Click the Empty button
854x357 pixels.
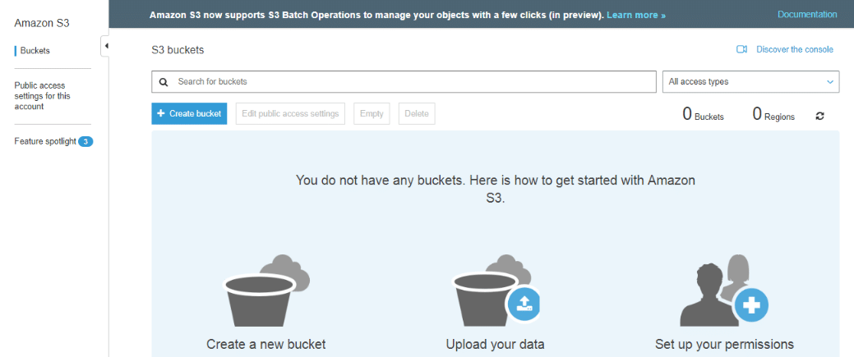pyautogui.click(x=372, y=114)
